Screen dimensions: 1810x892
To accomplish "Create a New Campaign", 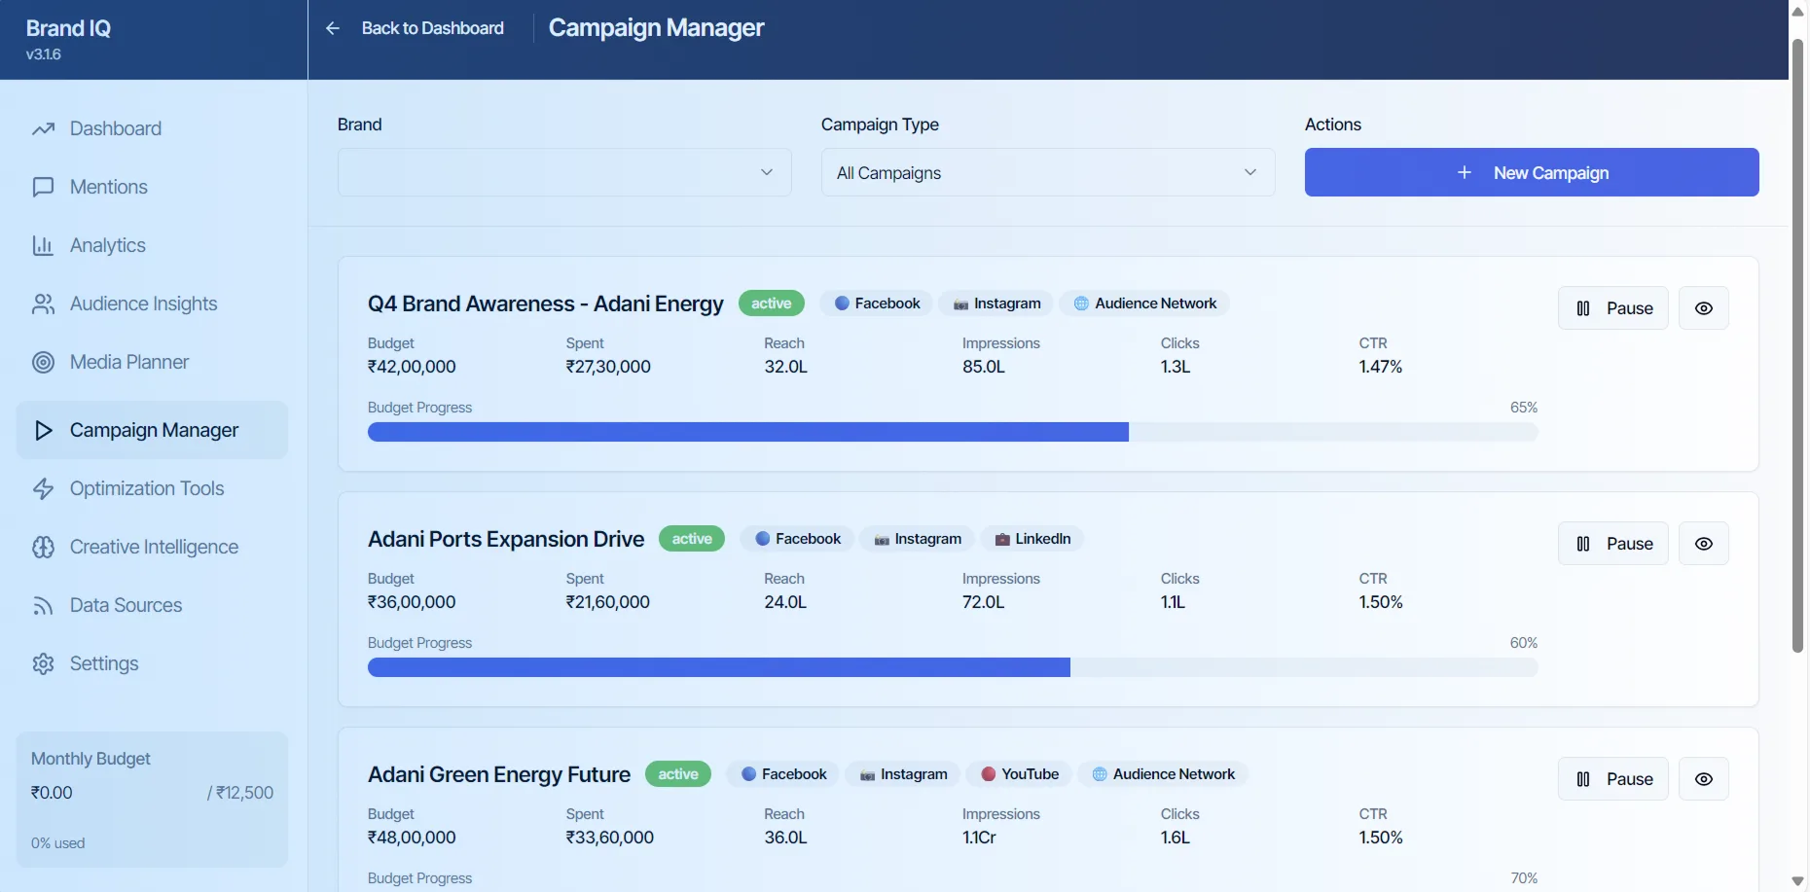I will click(x=1531, y=172).
